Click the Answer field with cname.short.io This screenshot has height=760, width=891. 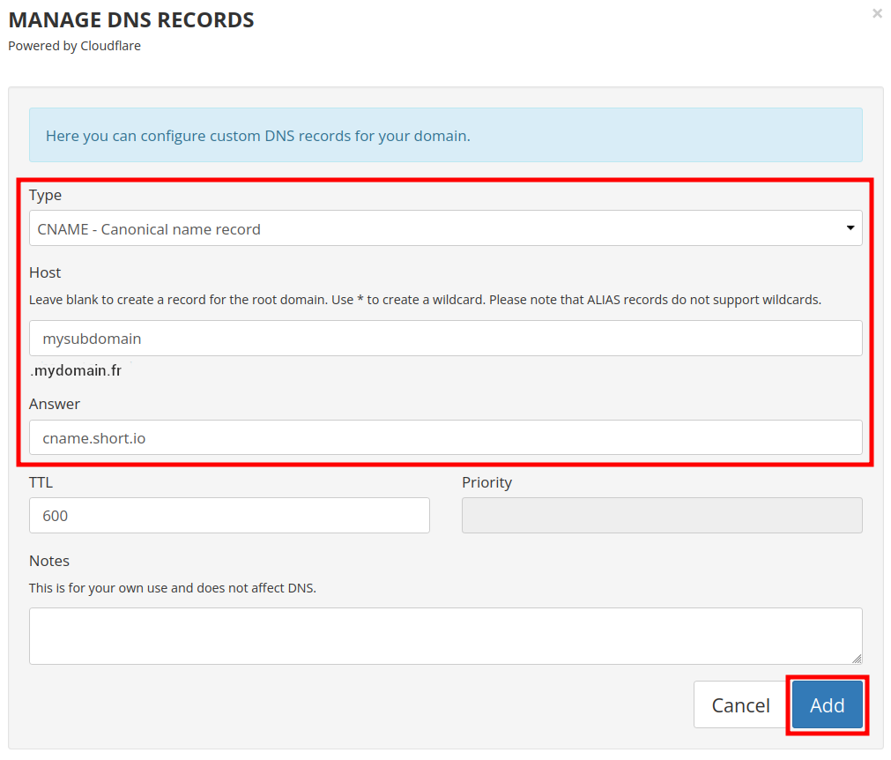(x=445, y=437)
